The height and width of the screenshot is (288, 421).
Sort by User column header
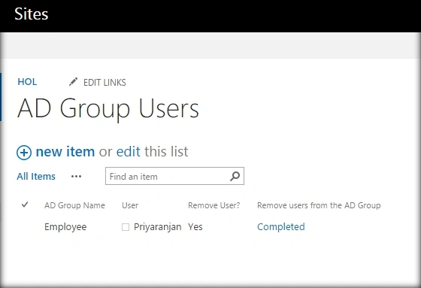point(130,205)
